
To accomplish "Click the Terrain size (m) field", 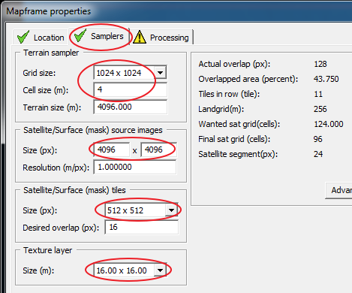I will pos(130,107).
